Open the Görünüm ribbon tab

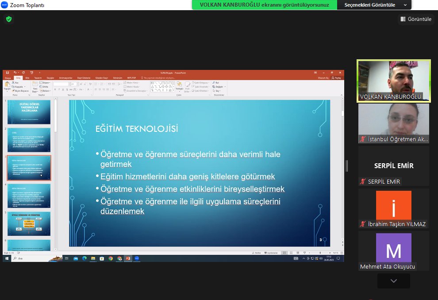tap(118, 78)
